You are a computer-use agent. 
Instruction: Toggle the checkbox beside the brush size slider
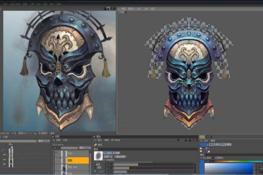pos(94,168)
